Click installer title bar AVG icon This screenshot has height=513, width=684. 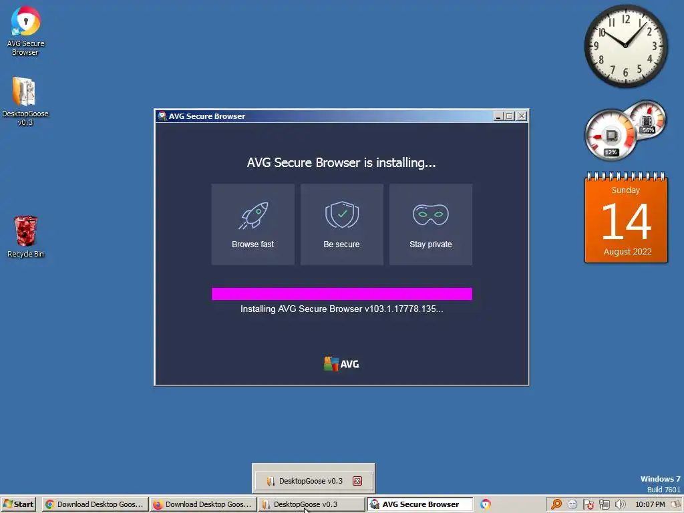(162, 116)
